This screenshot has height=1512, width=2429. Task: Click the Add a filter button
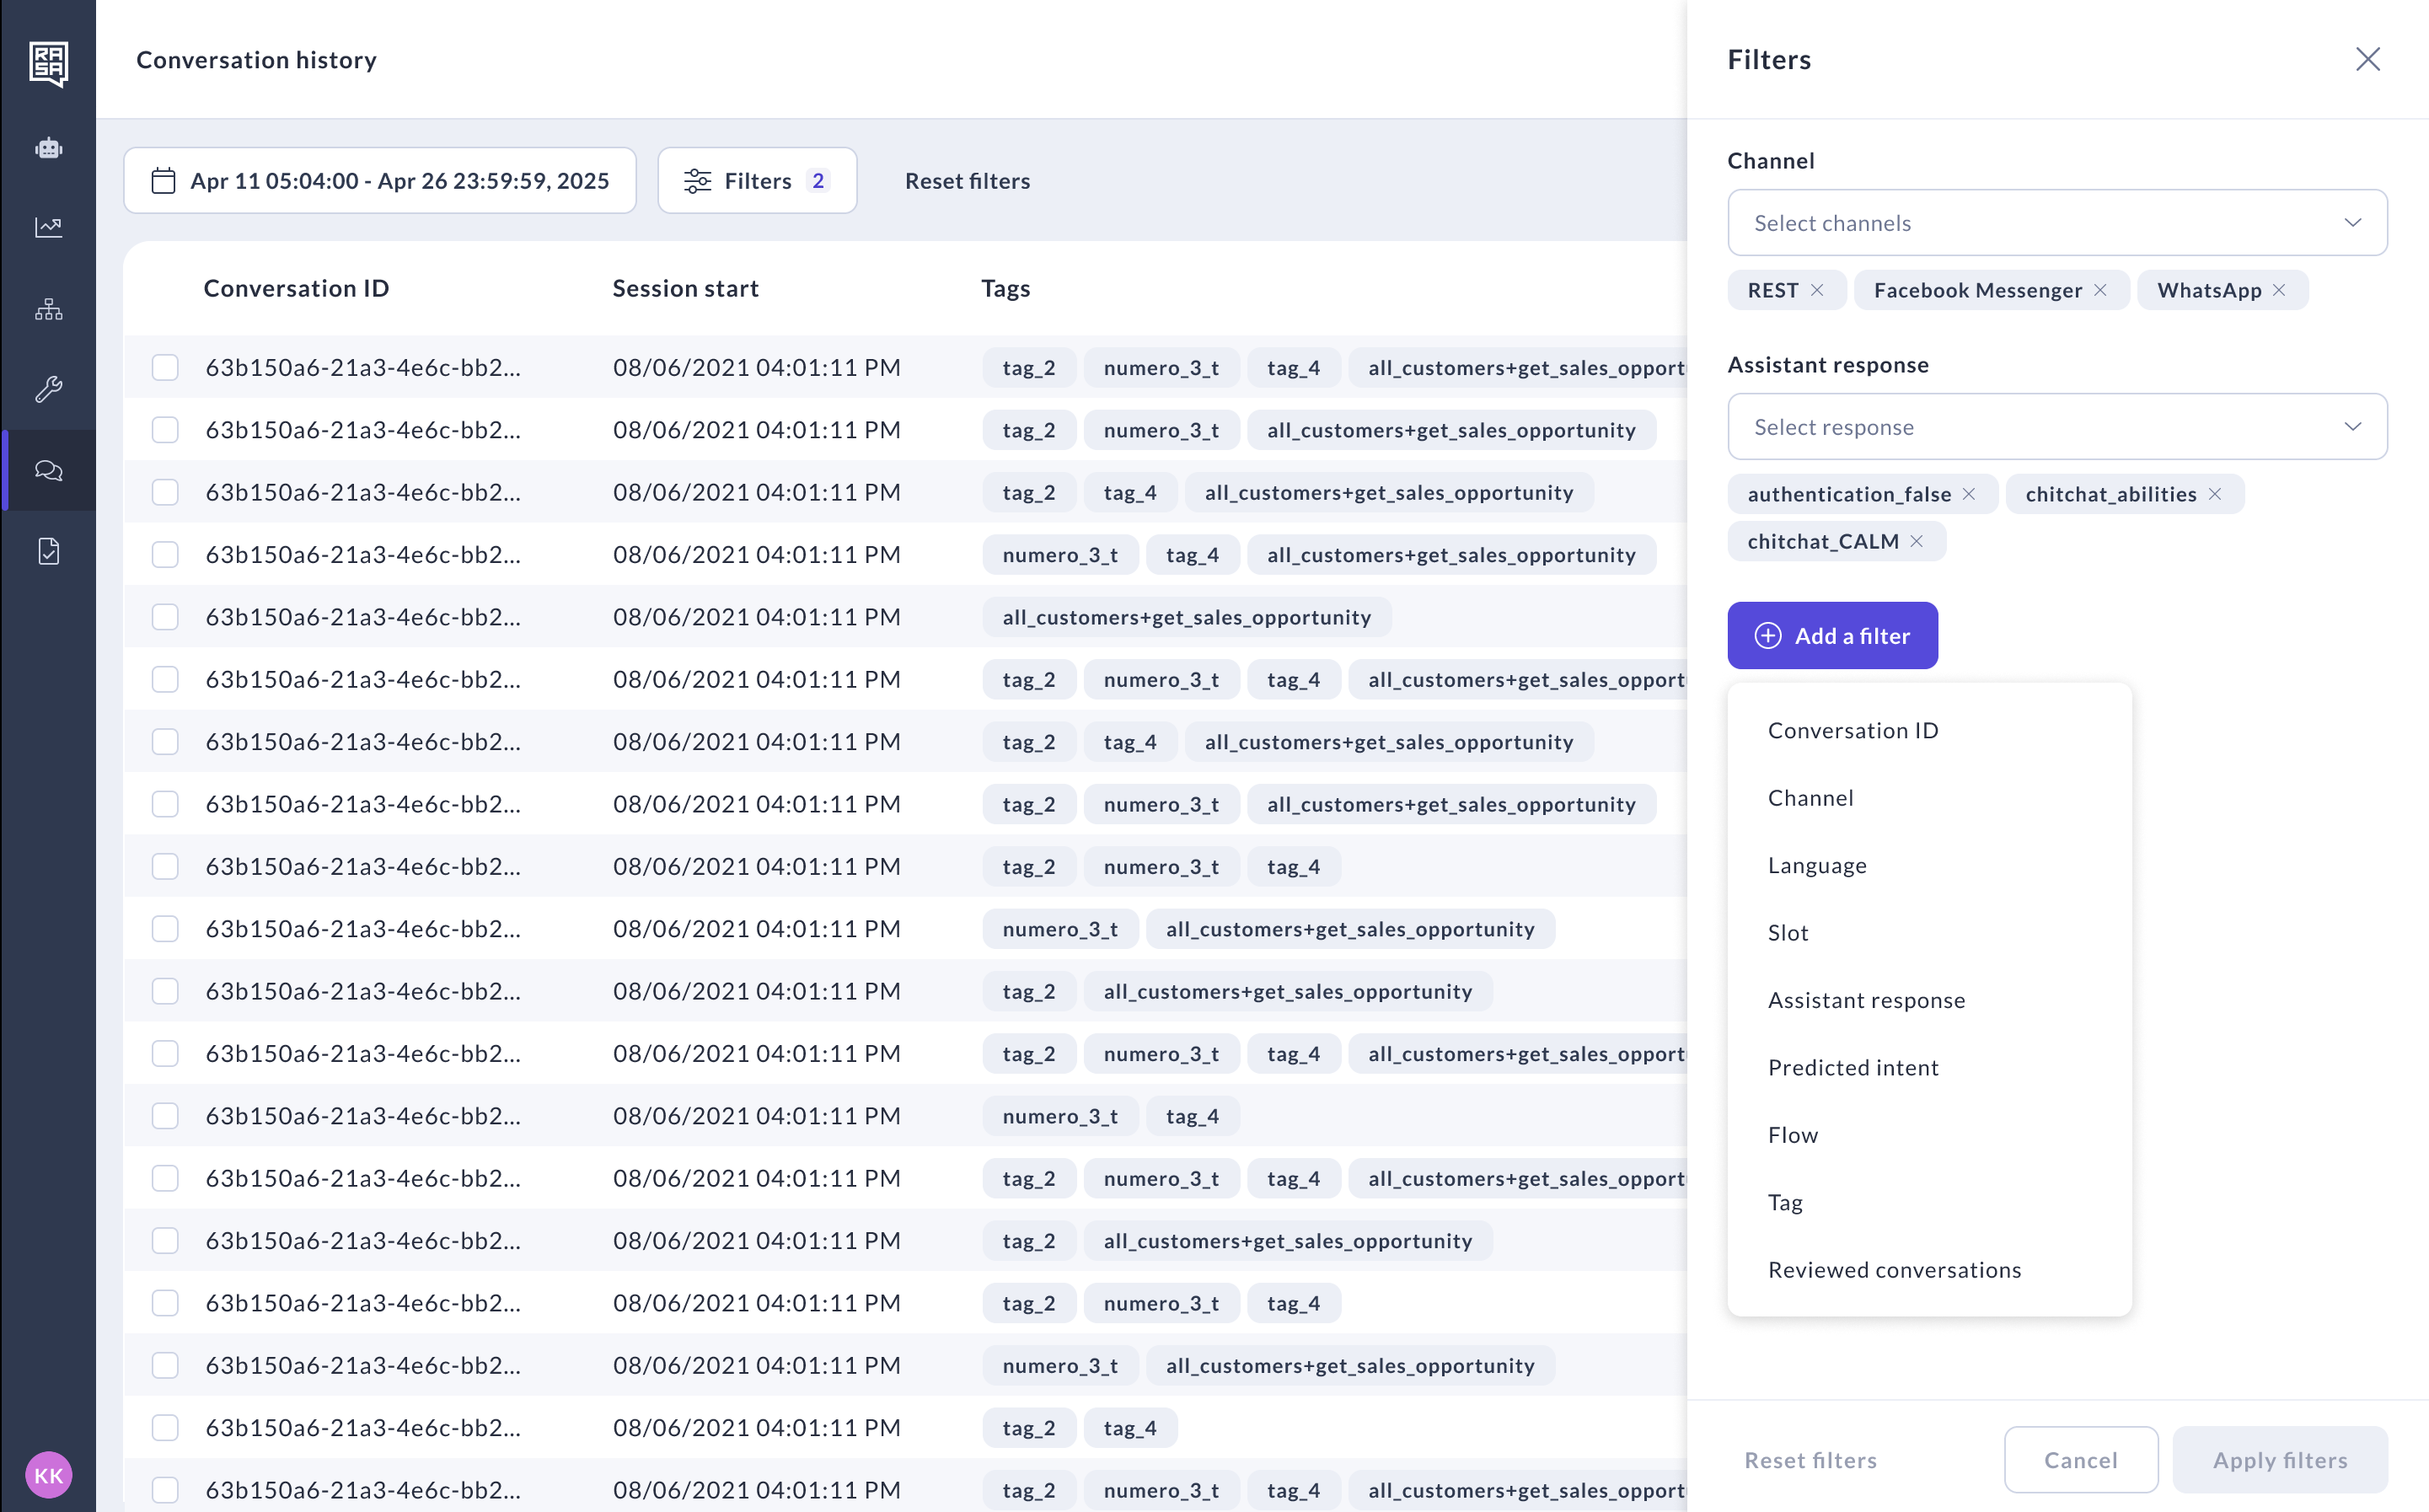pyautogui.click(x=1832, y=636)
